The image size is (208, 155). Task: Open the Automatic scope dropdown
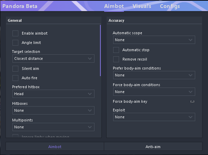tap(154, 40)
